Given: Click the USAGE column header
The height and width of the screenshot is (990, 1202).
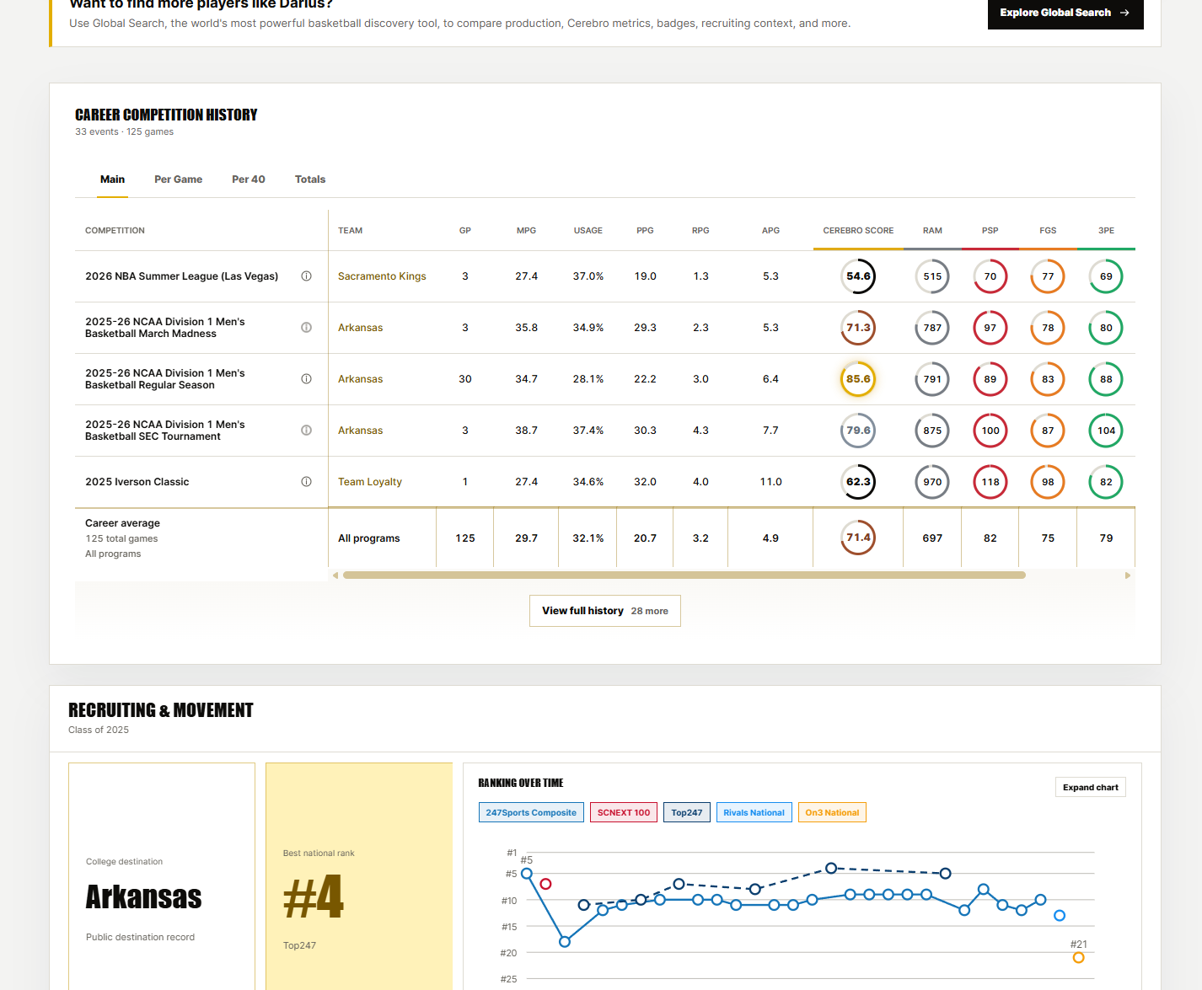Looking at the screenshot, I should pos(588,230).
